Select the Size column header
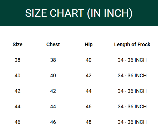158x128 pixels. tap(17, 44)
